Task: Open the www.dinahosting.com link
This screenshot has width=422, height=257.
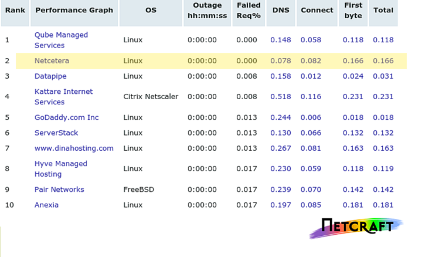Action: (x=74, y=148)
